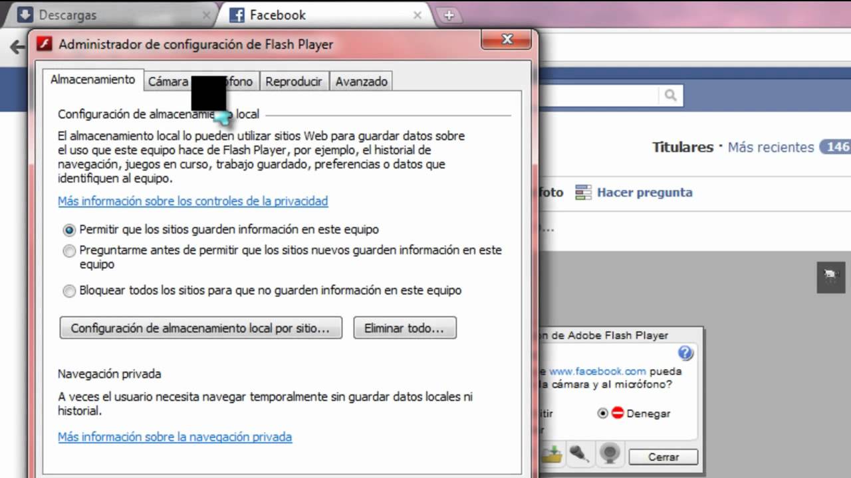Click the Facebook favicon on the browser tab
The width and height of the screenshot is (851, 478).
point(237,15)
